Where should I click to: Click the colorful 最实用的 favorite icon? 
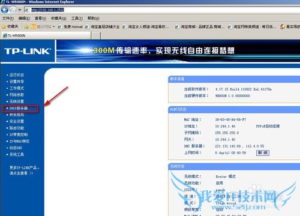click(283, 26)
